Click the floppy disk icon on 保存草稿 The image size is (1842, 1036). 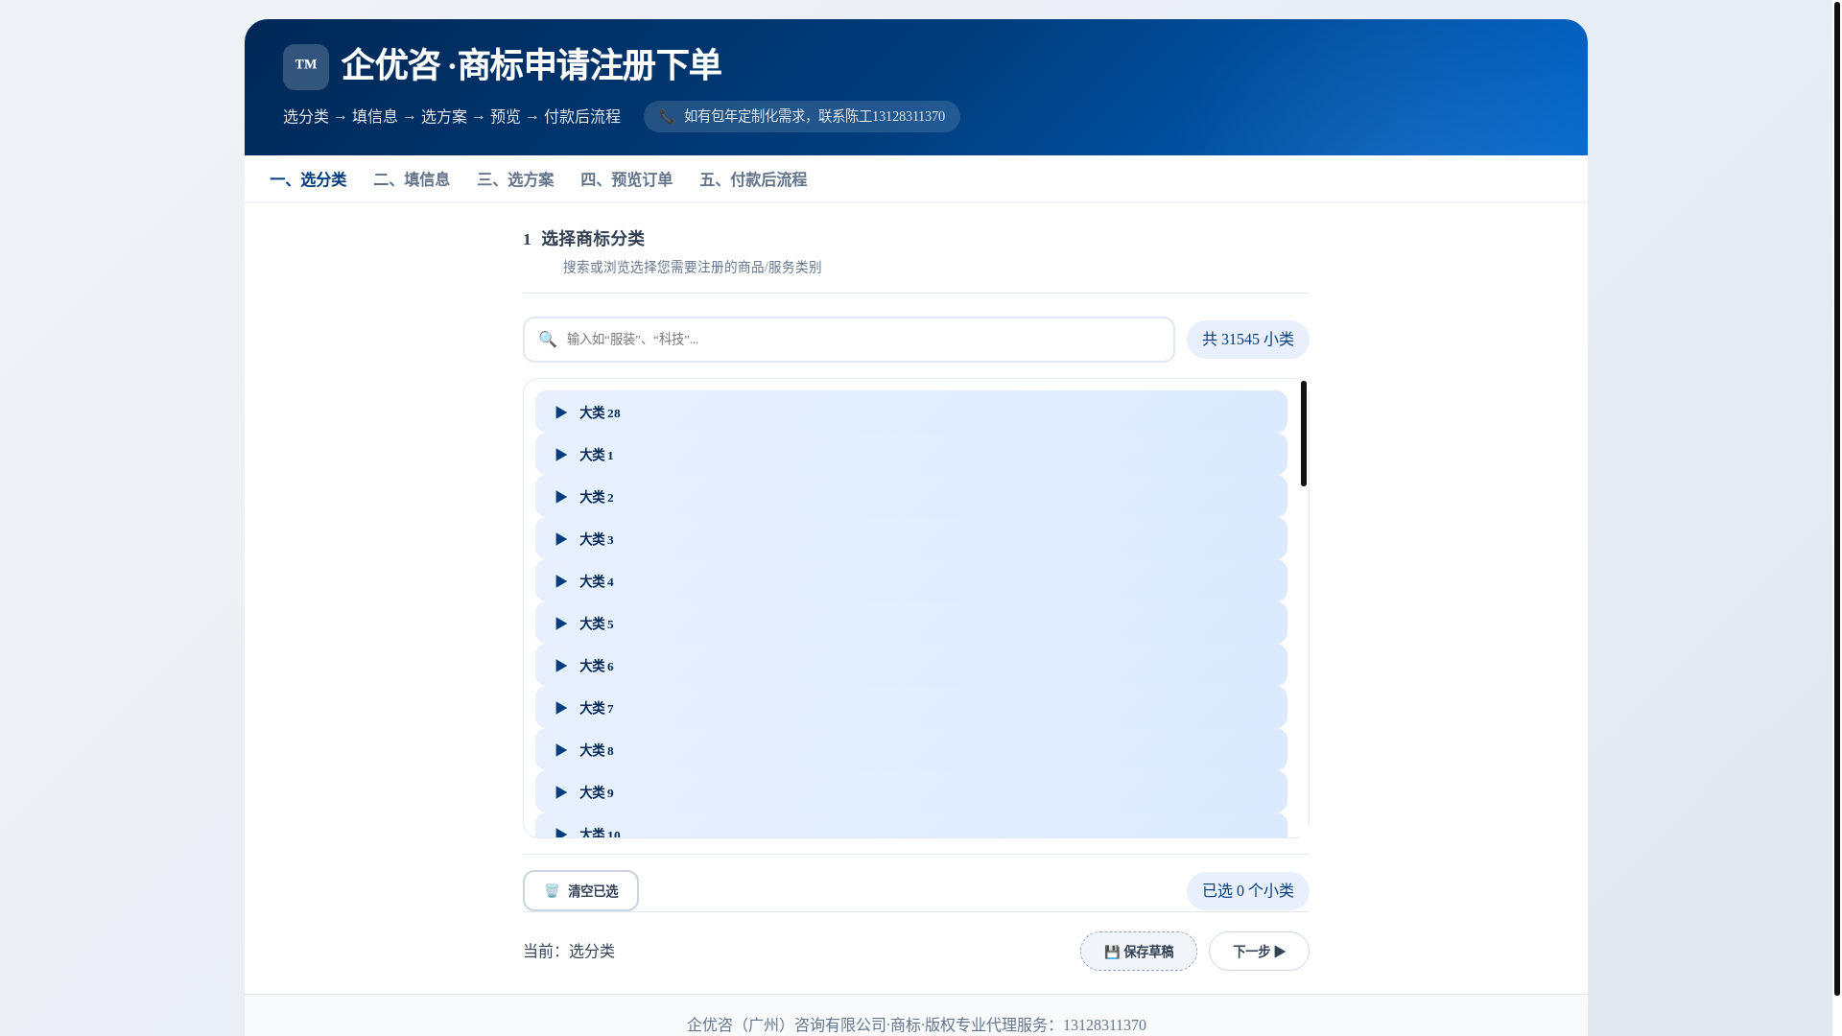click(x=1112, y=952)
